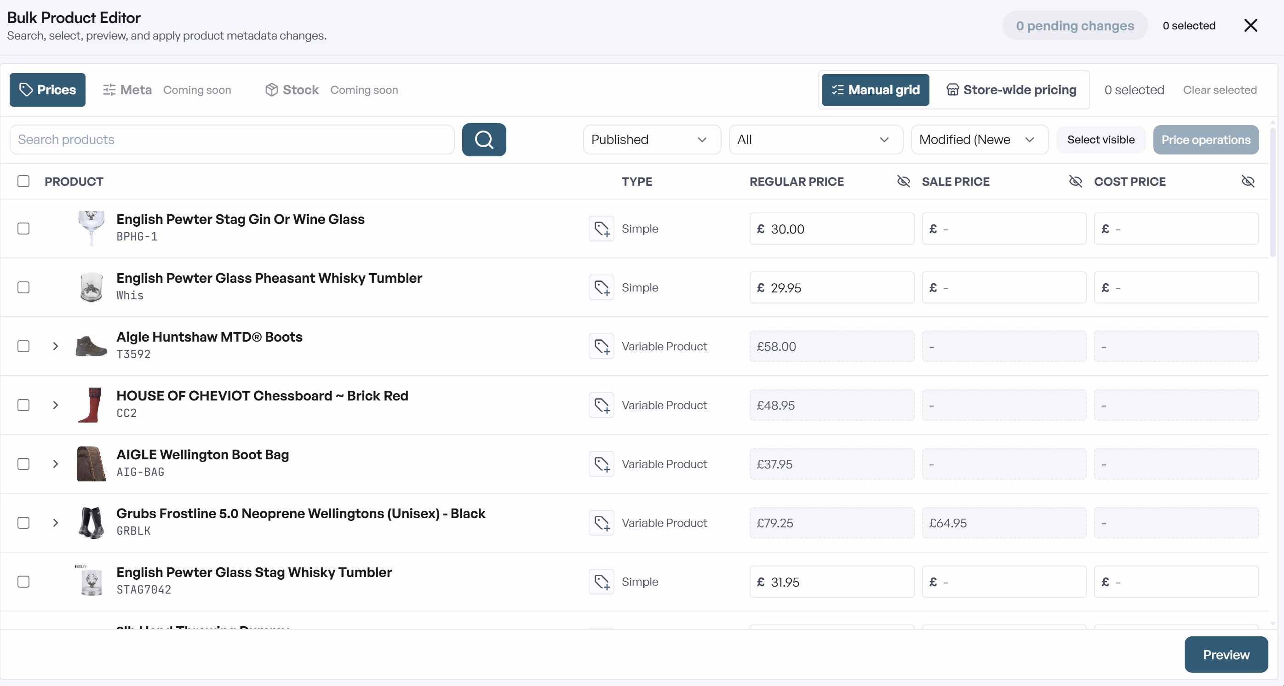Click tag icon for HOUSE OF CHEVIOT Chessboard

point(601,405)
